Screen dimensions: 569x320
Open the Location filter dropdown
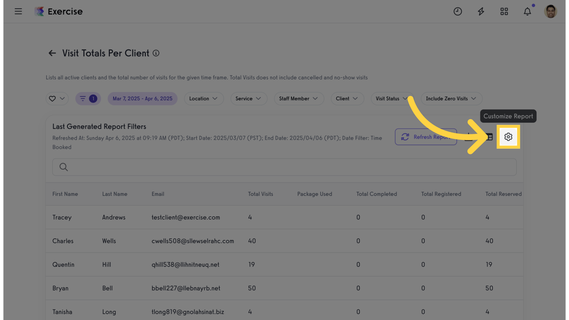click(x=204, y=98)
